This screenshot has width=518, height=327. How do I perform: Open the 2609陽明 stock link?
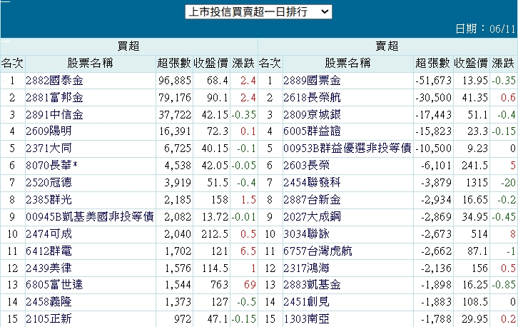(49, 131)
